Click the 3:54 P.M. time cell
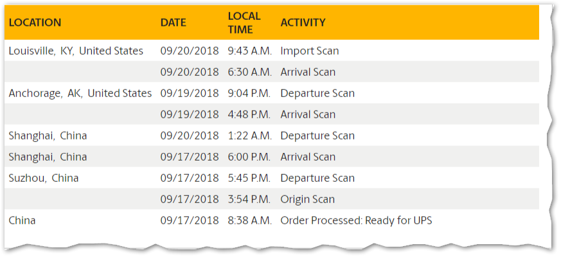The image size is (561, 257). pyautogui.click(x=249, y=199)
